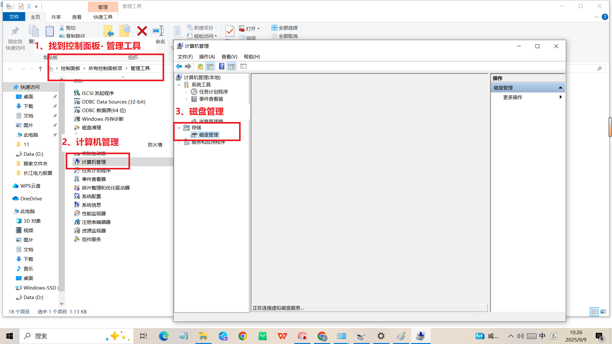Expand the 任务计划程序 tree node
612x344 pixels.
click(x=186, y=92)
